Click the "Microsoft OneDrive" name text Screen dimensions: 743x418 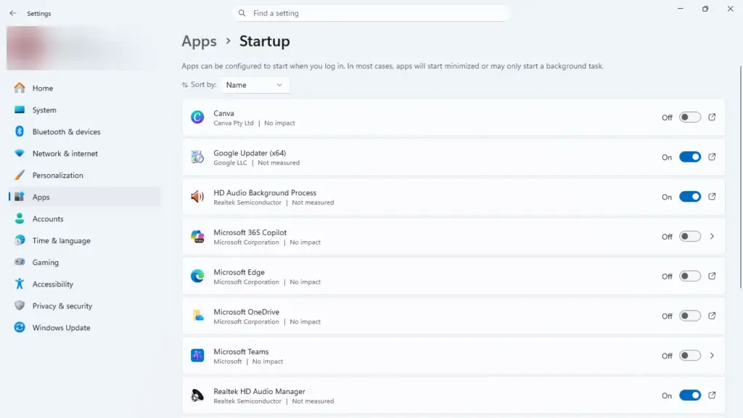(247, 312)
